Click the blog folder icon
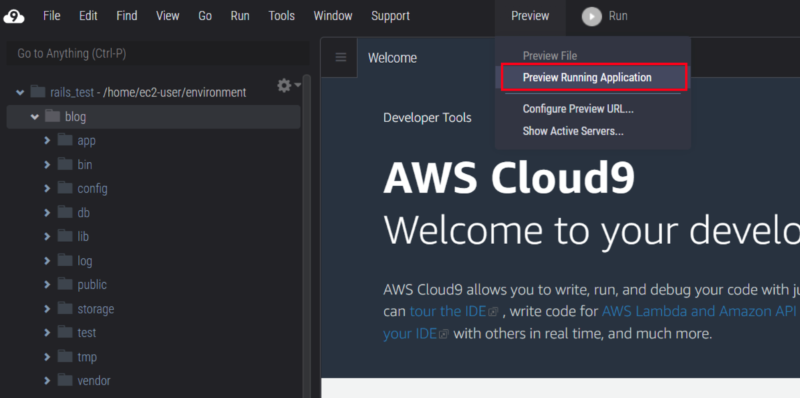 click(x=52, y=116)
